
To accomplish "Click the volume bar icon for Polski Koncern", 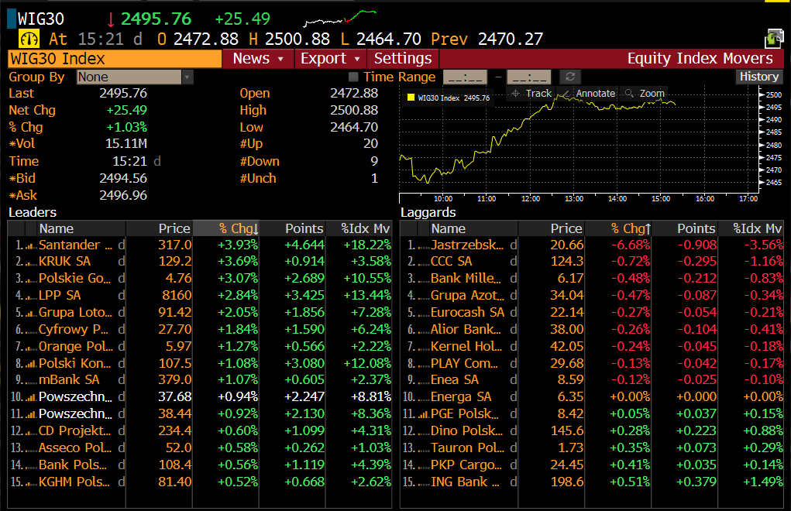I will [x=31, y=365].
